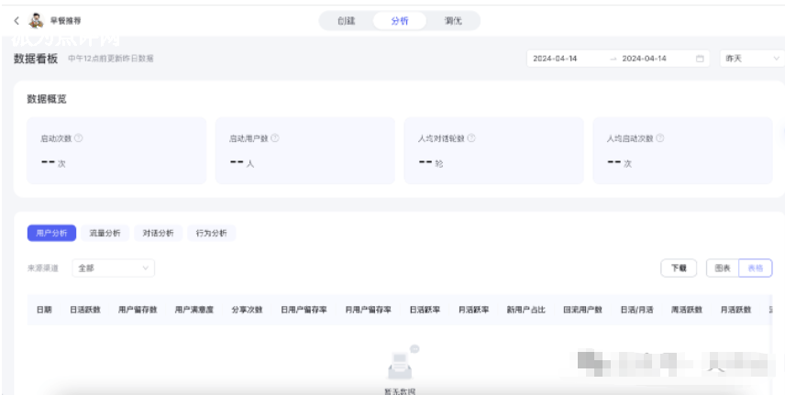
Task: Click the 早餐推荐 bot name
Action: coord(66,21)
